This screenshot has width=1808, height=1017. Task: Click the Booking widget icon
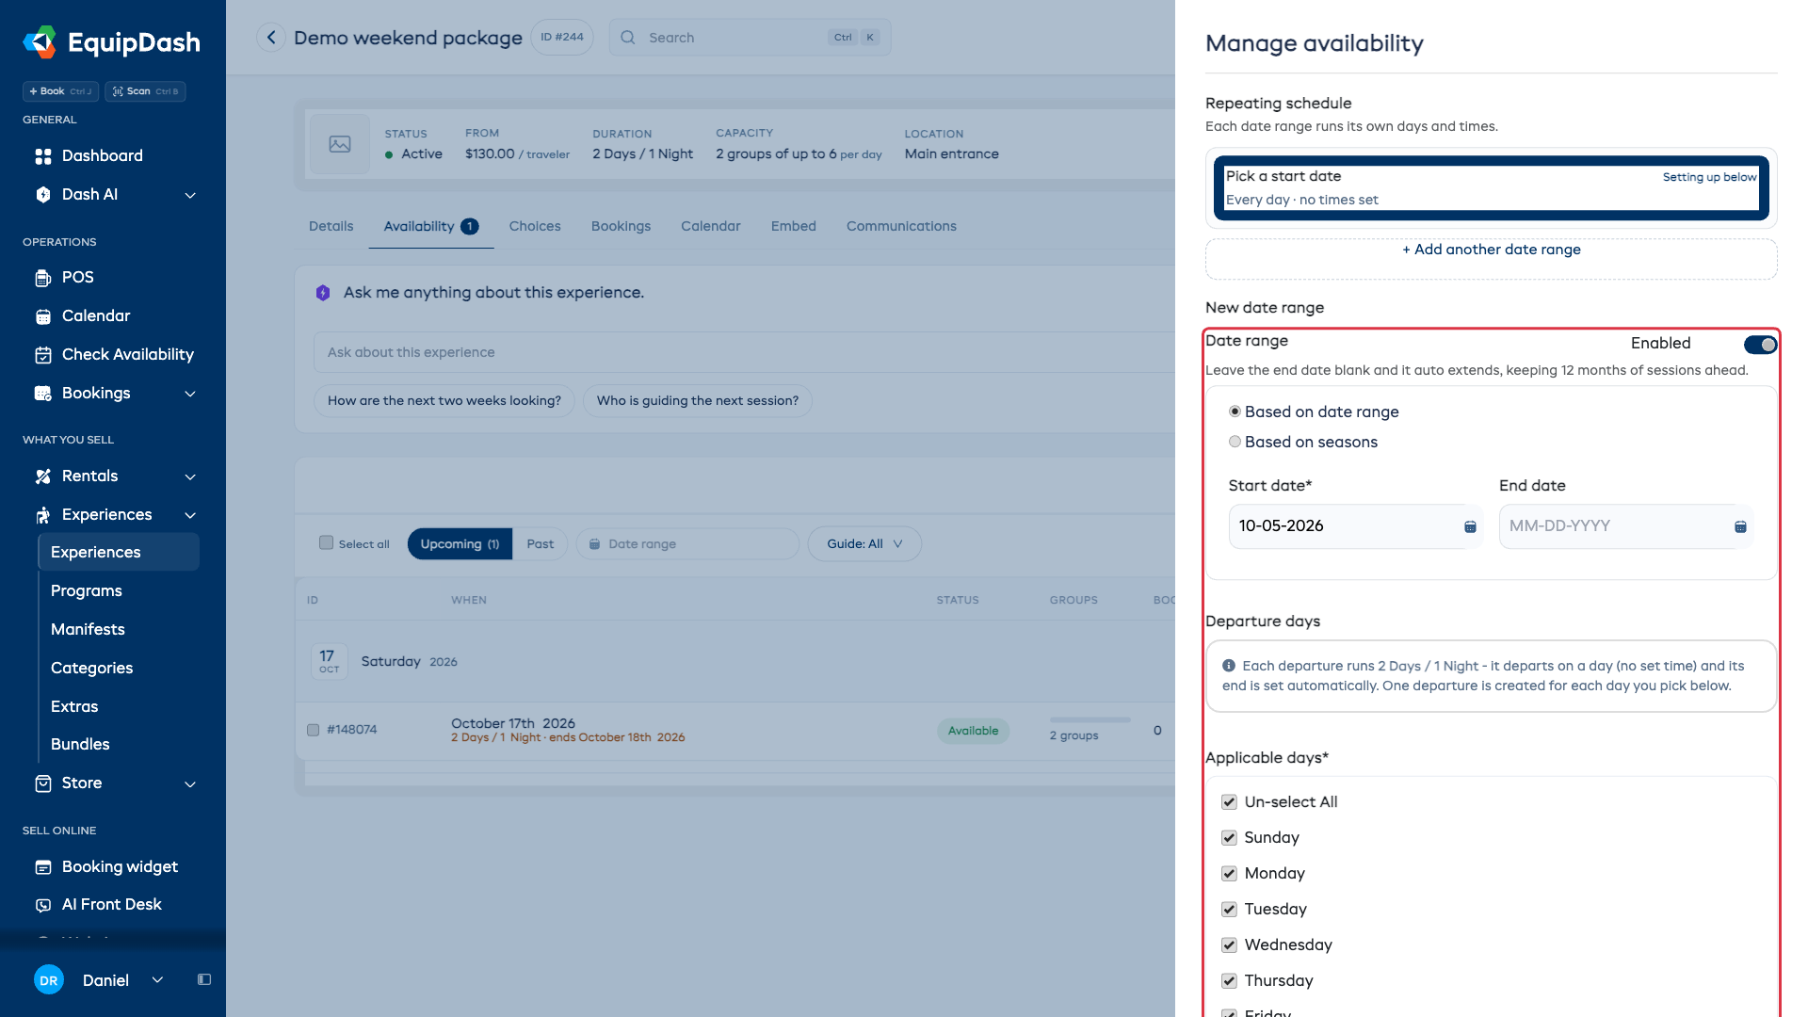click(43, 867)
